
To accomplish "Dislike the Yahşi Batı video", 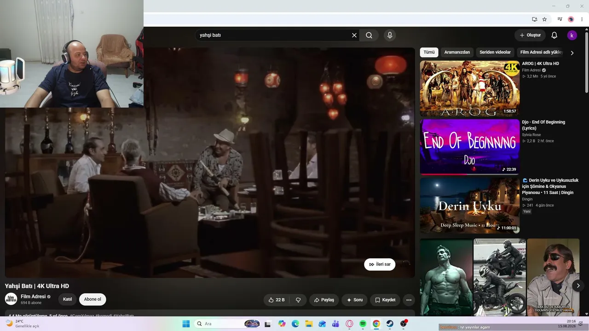I will point(298,300).
